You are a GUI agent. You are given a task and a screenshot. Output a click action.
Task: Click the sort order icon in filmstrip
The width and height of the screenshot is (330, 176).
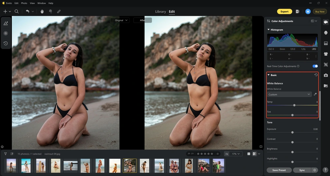[x=12, y=154]
